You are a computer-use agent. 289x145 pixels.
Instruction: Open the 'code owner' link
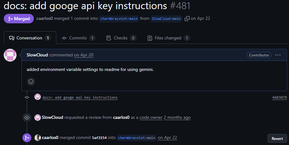[151, 118]
